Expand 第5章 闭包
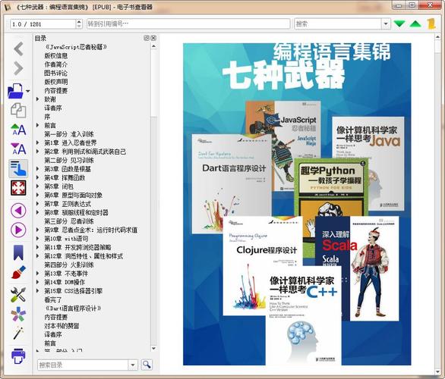The width and height of the screenshot is (445, 379). pyautogui.click(x=38, y=186)
